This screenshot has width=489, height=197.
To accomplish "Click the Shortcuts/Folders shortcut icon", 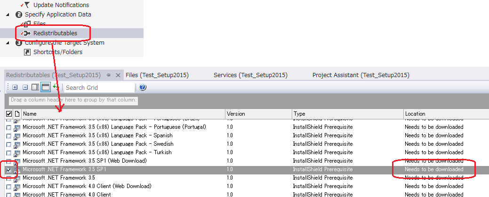I will pyautogui.click(x=27, y=52).
